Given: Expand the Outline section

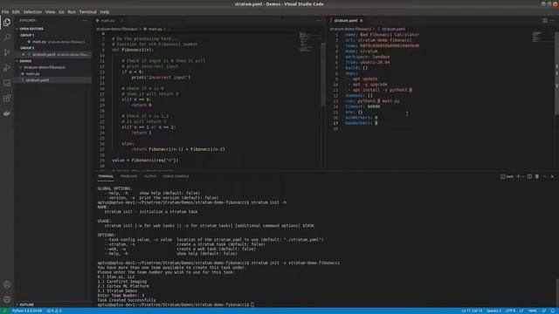Looking at the screenshot, I should [26, 304].
